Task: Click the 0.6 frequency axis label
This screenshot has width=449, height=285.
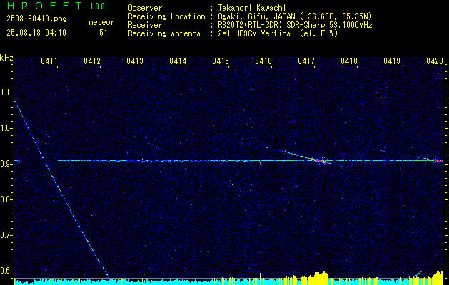Action: coord(6,271)
